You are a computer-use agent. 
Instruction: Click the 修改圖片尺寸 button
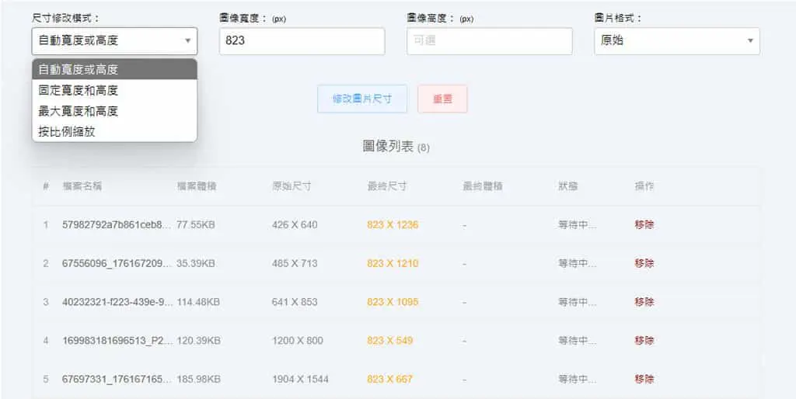(x=362, y=99)
